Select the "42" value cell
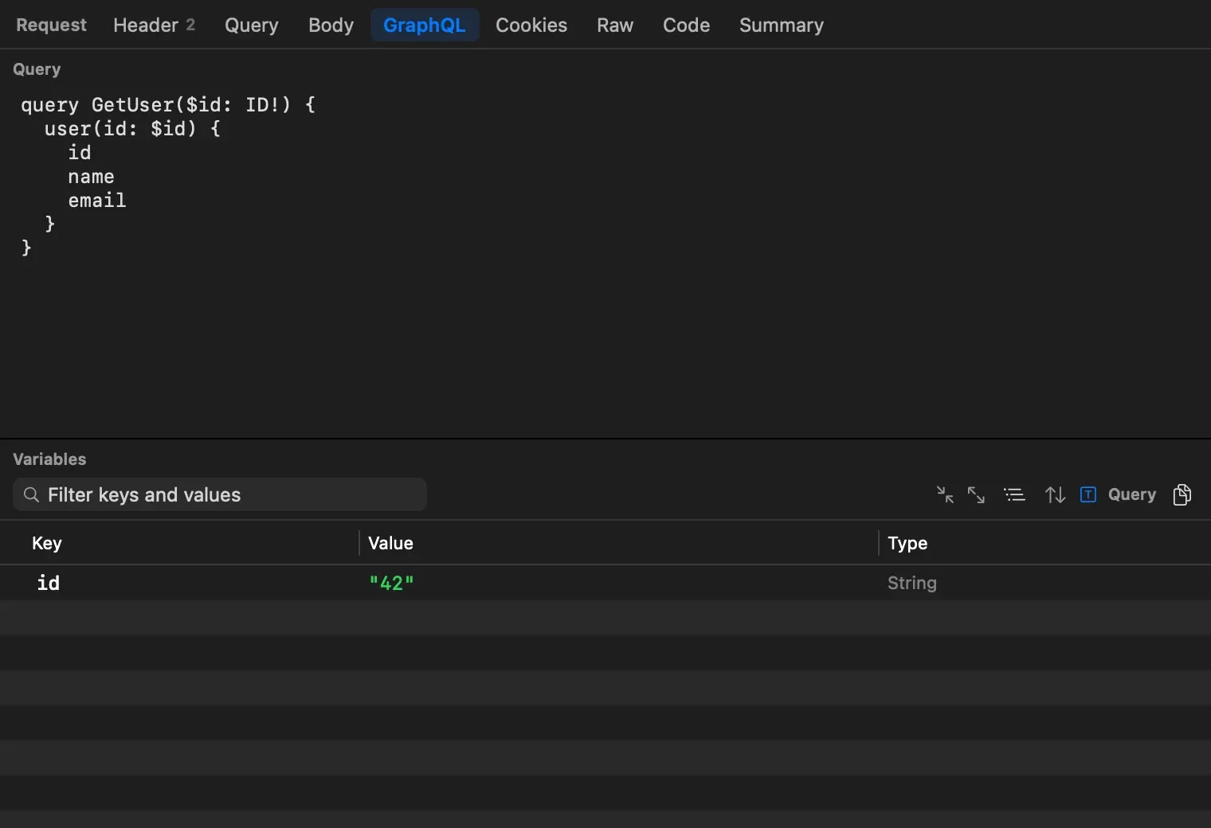This screenshot has height=828, width=1211. (x=391, y=583)
